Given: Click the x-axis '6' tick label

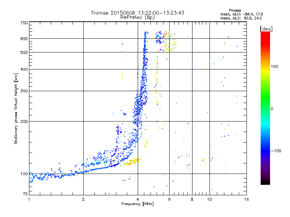Looking at the screenshot, I should click(x=169, y=199).
